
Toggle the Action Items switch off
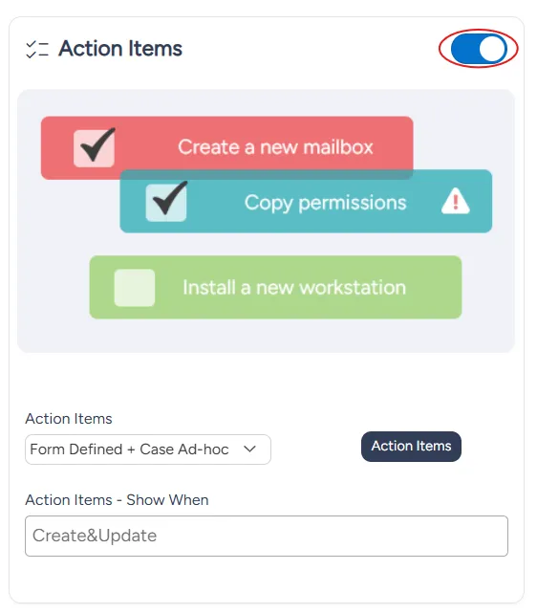tap(479, 49)
